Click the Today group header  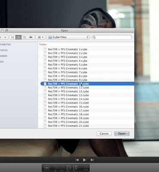(x=43, y=44)
